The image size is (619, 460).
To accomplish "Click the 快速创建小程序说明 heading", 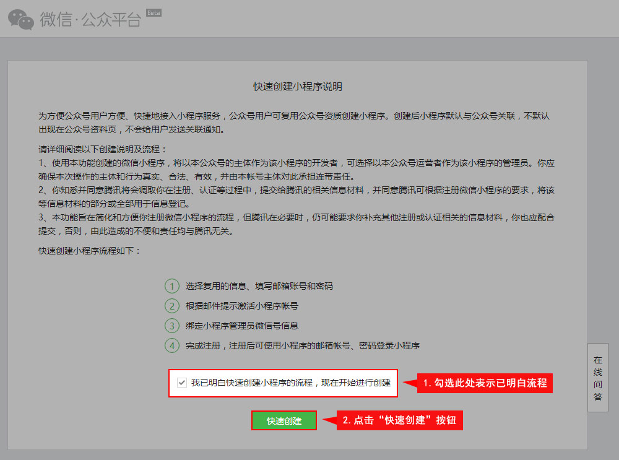I will coord(297,86).
